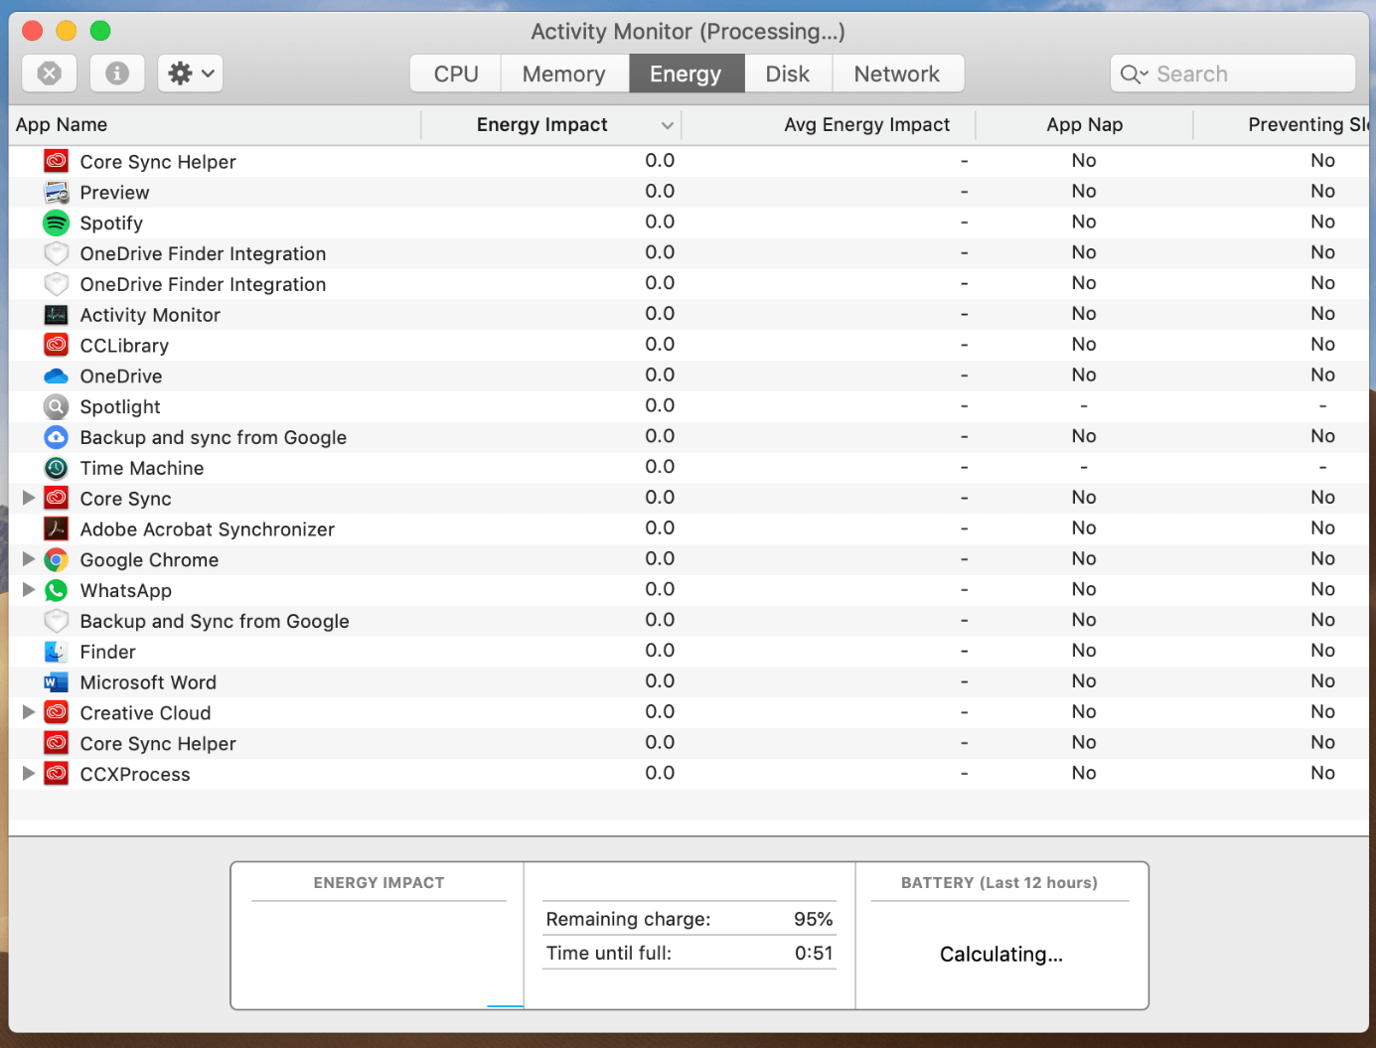
Task: Select the CCLibrary row name
Action: tap(124, 346)
